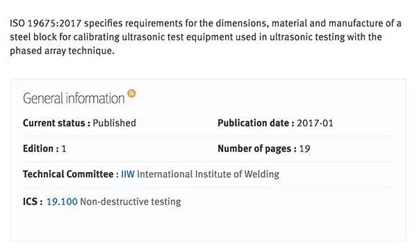Click the General information heading

pyautogui.click(x=74, y=99)
